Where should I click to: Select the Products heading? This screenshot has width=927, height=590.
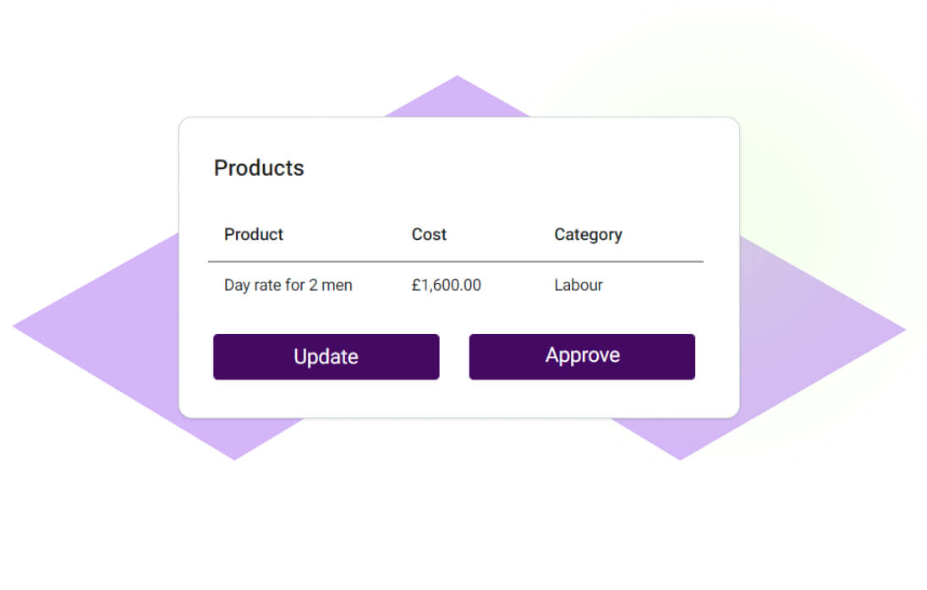point(259,168)
